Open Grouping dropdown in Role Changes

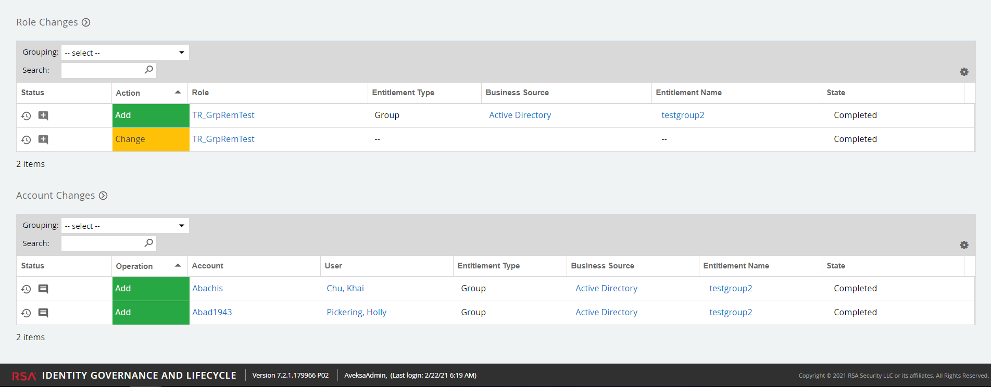coord(125,53)
